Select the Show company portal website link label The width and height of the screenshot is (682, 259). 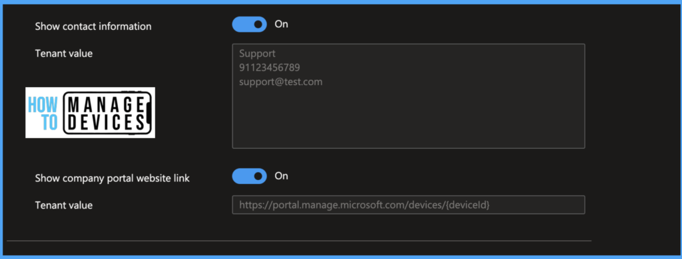coord(112,178)
